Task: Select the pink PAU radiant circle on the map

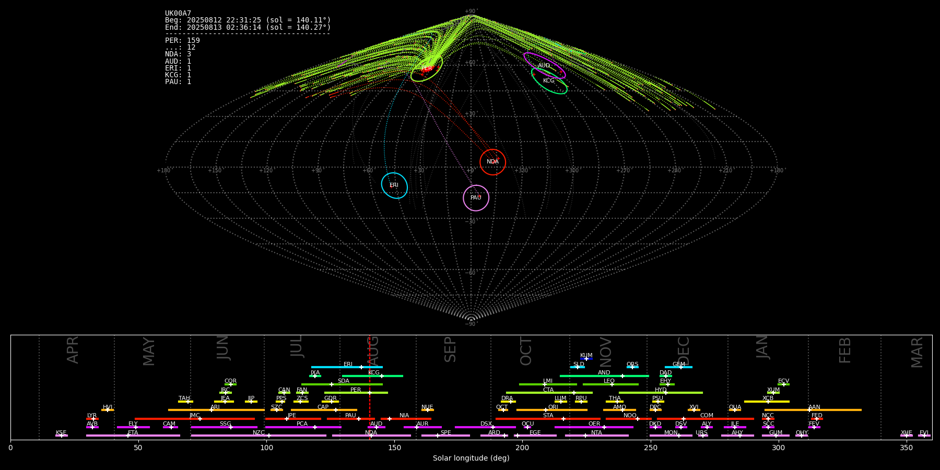Action: click(476, 198)
